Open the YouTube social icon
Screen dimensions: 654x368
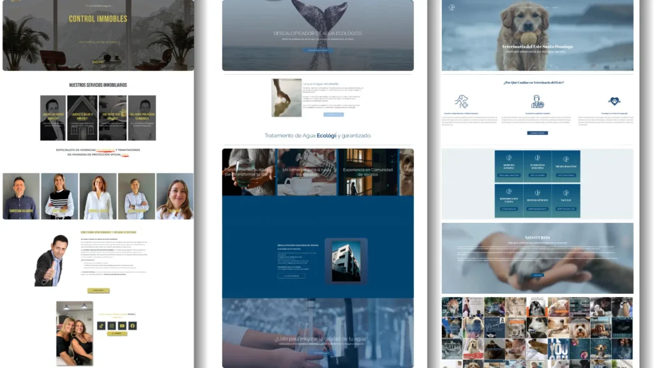click(x=122, y=326)
